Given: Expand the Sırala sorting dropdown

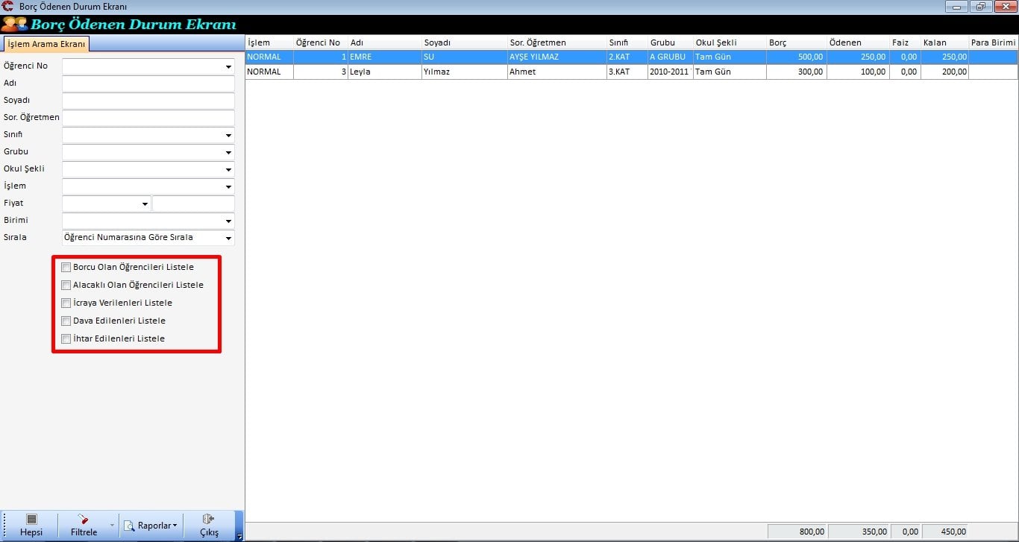Looking at the screenshot, I should click(228, 238).
